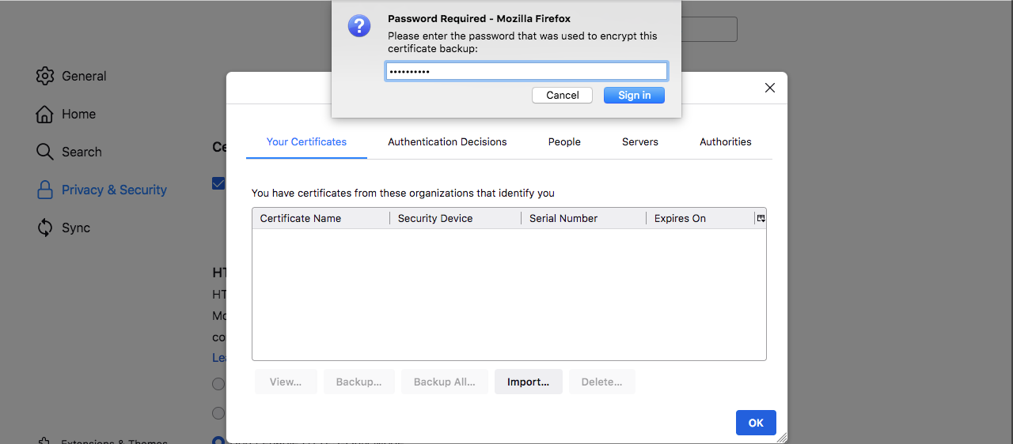This screenshot has height=444, width=1013.
Task: Click the Home label in sidebar
Action: coord(78,114)
